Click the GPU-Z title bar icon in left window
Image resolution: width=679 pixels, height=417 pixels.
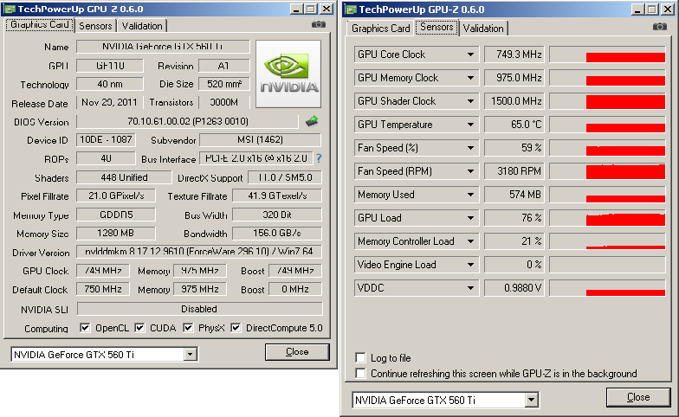[x=10, y=8]
